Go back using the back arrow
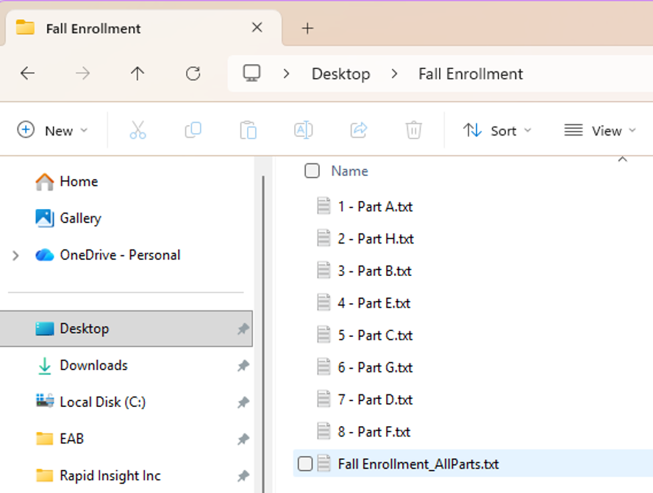Screen dimensions: 653x493 pyautogui.click(x=27, y=74)
